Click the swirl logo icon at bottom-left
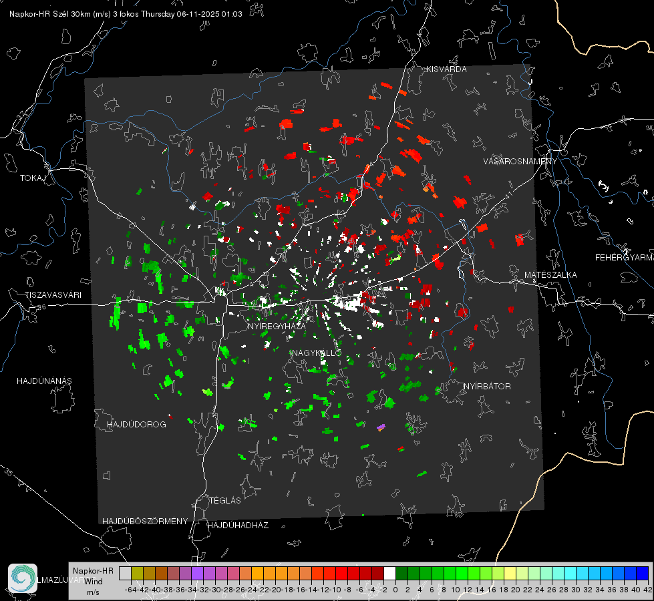The image size is (654, 601). (x=23, y=578)
